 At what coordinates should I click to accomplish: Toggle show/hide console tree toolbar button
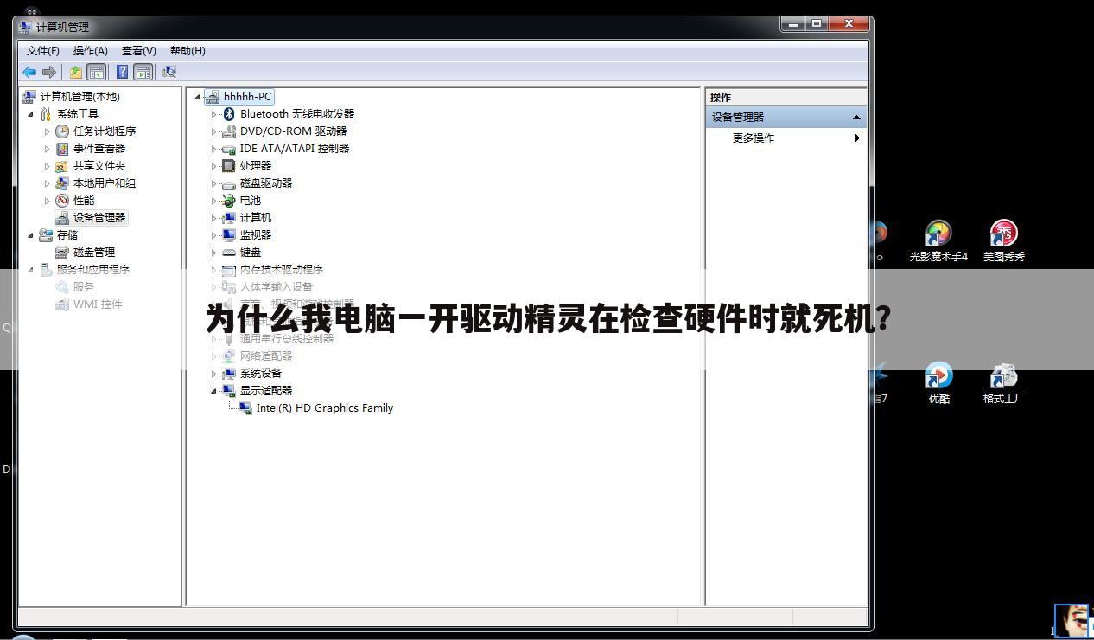(97, 73)
